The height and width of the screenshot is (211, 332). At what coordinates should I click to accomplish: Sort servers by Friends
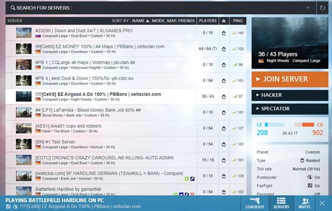[x=186, y=20]
